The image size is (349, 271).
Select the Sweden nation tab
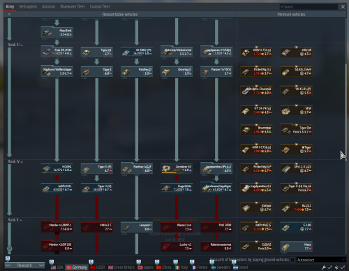220,268
